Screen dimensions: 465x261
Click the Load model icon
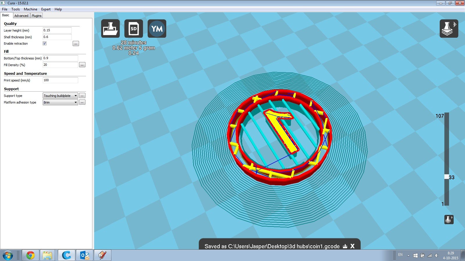[110, 28]
